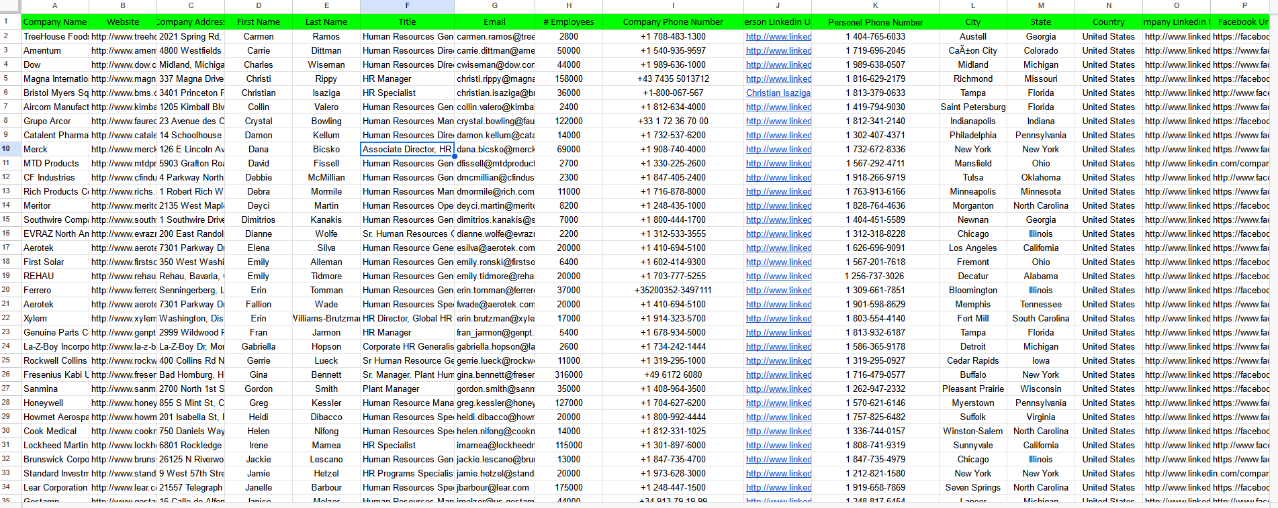Click the MTD Products company cell
The width and height of the screenshot is (1278, 508).
(55, 163)
